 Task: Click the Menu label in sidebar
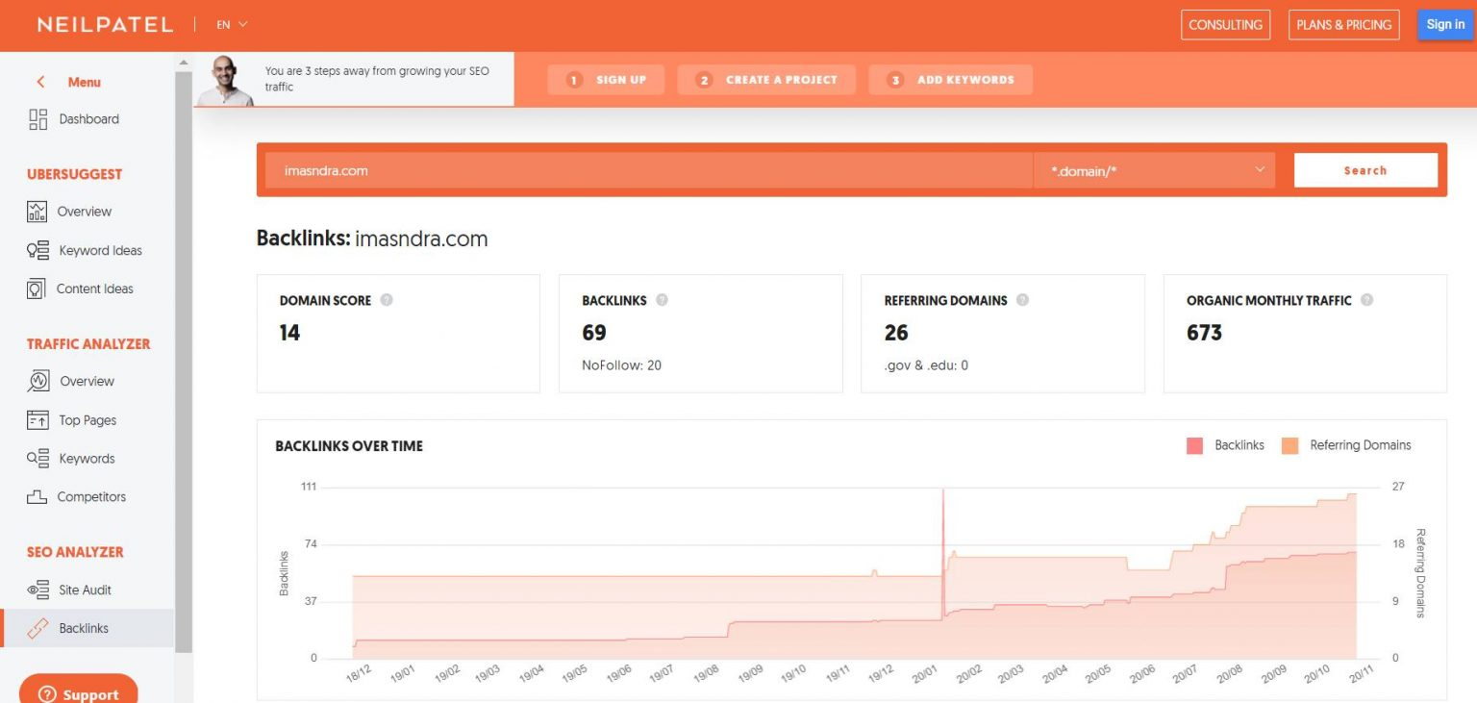coord(84,82)
